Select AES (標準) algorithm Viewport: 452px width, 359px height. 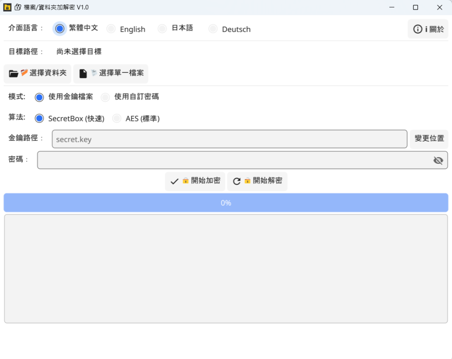coord(117,118)
